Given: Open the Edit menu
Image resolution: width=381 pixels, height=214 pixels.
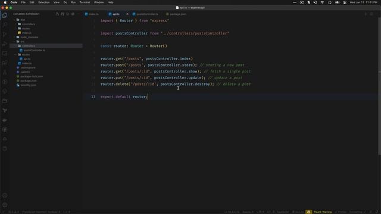Looking at the screenshot, I should click(x=32, y=2).
